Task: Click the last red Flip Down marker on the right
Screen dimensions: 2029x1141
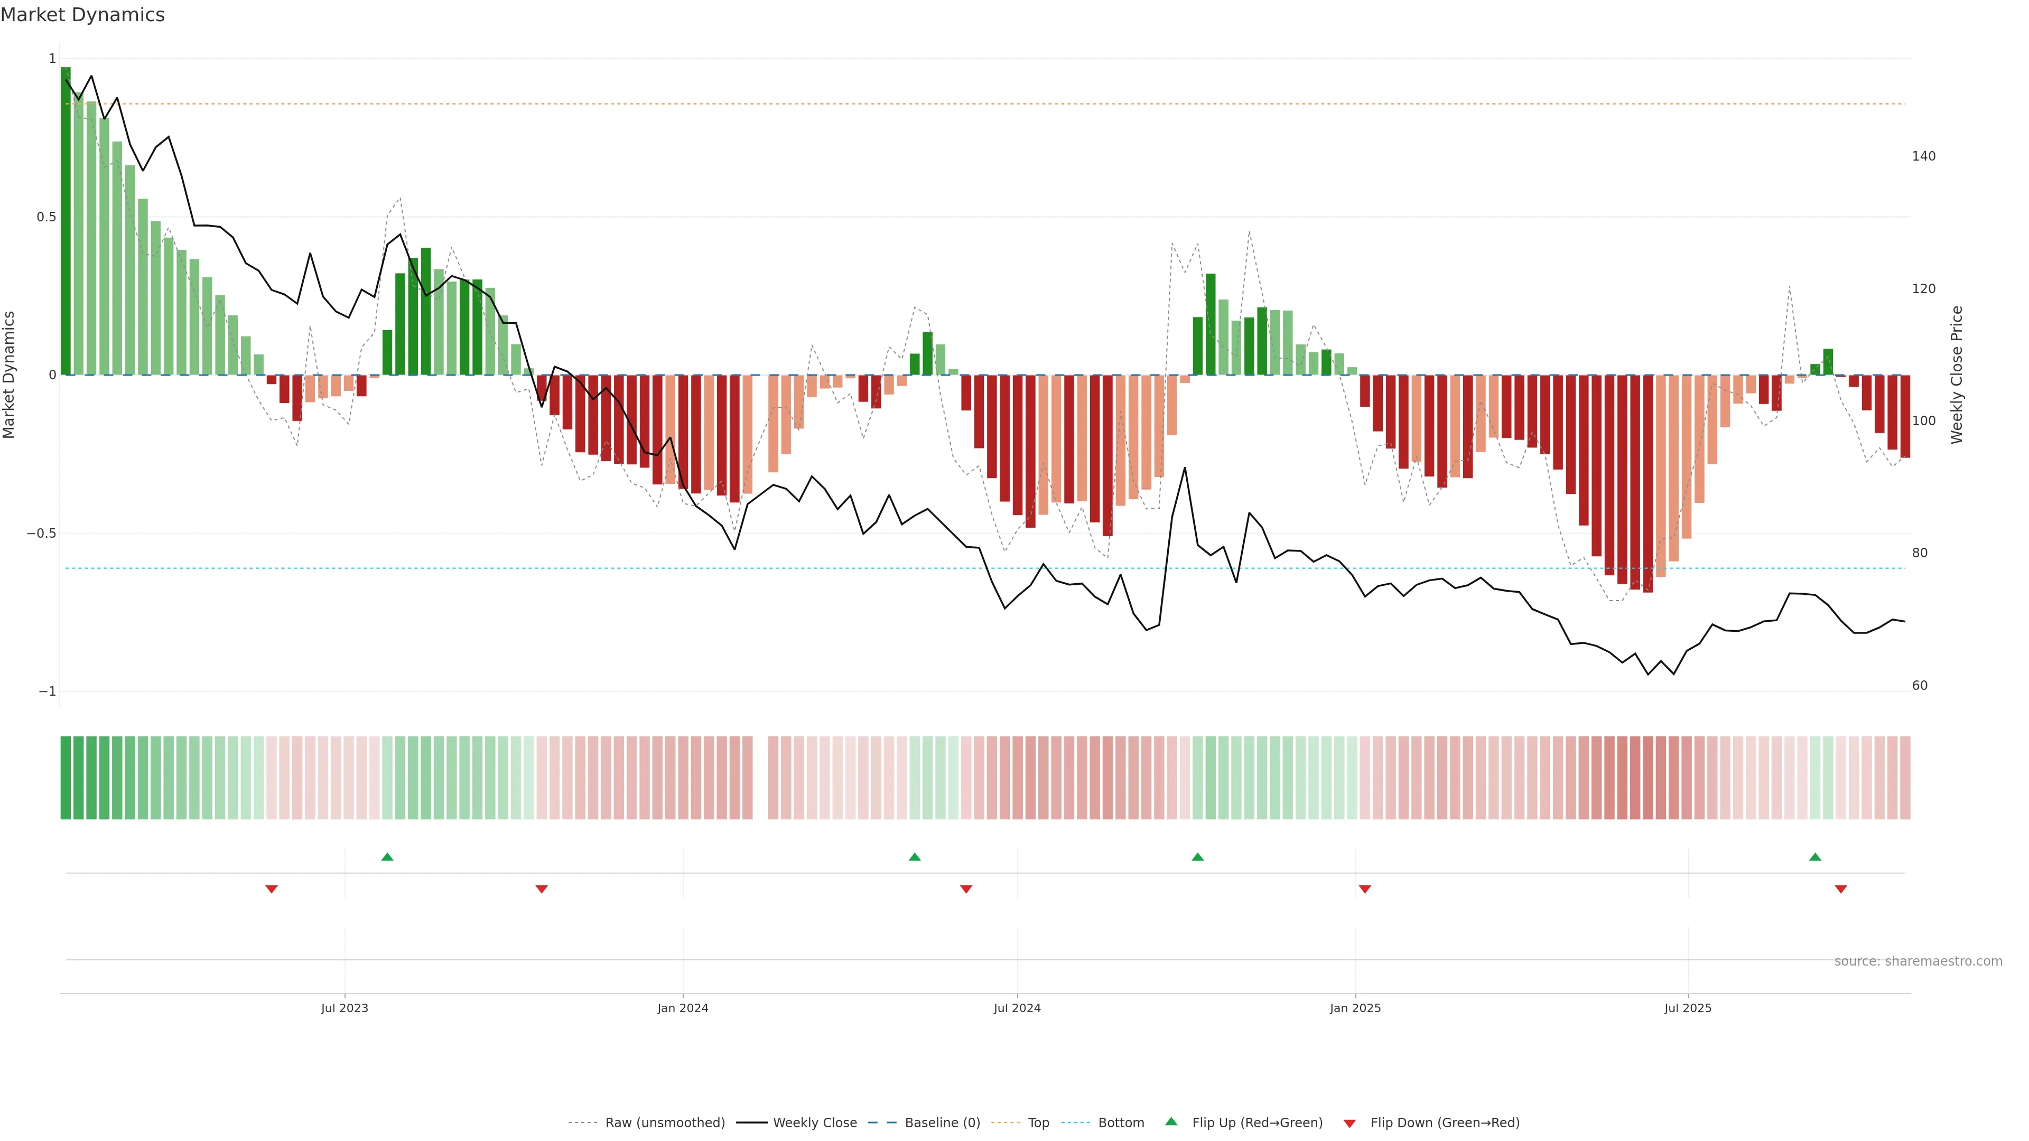Action: point(1841,889)
